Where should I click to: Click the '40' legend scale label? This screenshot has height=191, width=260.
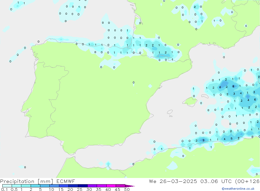(108, 189)
